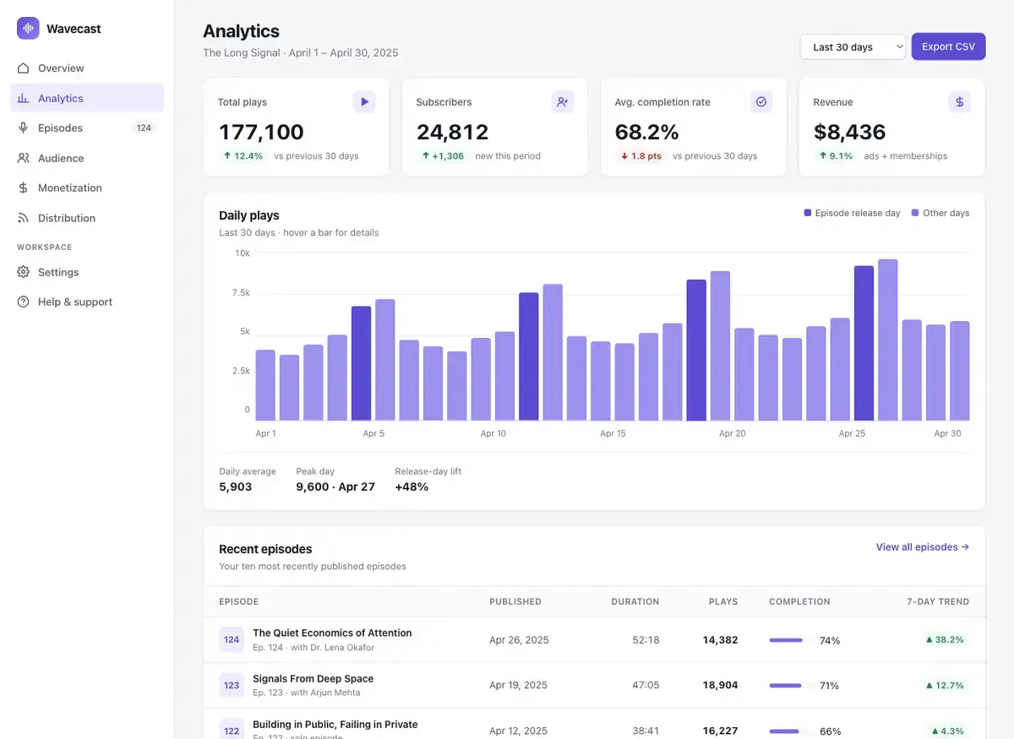1014x739 pixels.
Task: Click the 18,904 plays cell
Action: click(x=720, y=685)
